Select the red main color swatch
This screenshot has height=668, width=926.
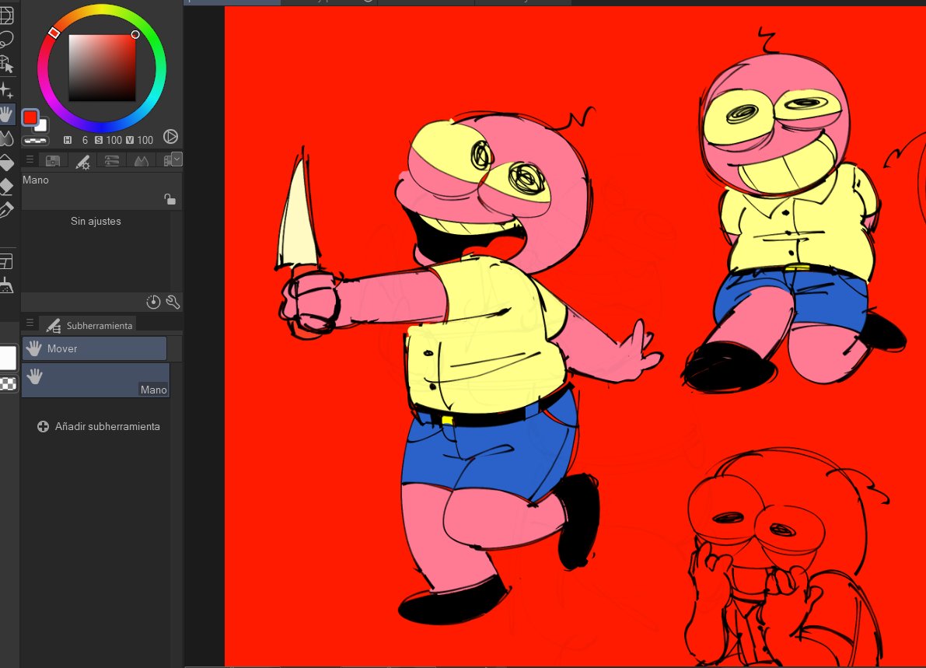tap(30, 117)
